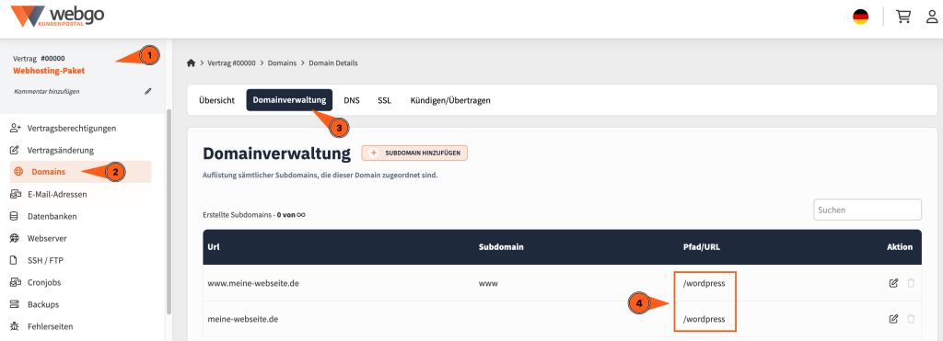Click the Webhosting-Paket contract link
This screenshot has width=943, height=341.
[49, 70]
